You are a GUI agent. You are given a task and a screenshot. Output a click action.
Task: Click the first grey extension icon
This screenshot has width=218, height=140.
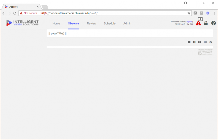(195, 13)
